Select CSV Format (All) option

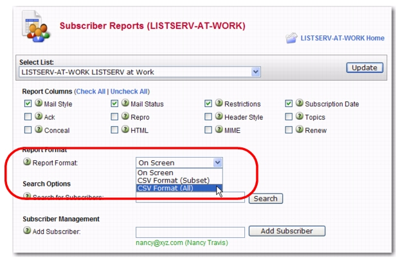pyautogui.click(x=174, y=188)
